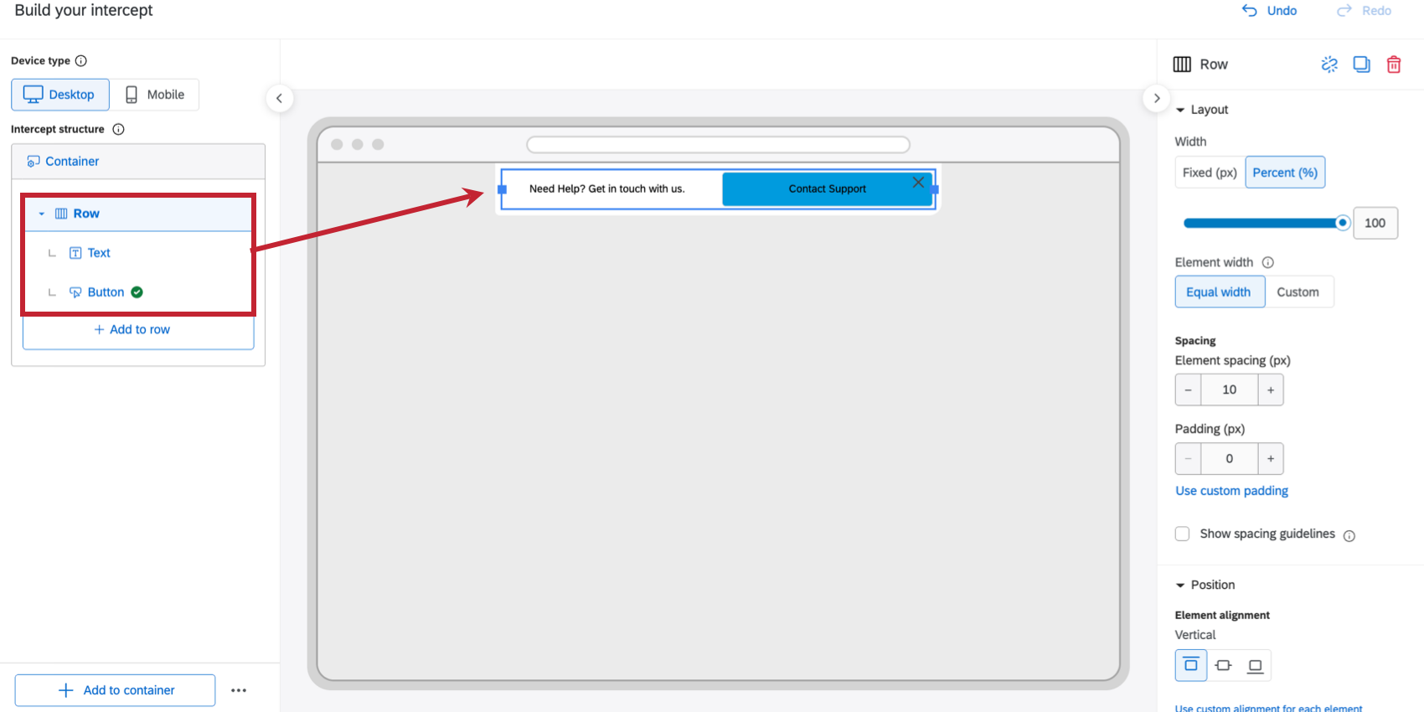Select Equal width option

1219,292
